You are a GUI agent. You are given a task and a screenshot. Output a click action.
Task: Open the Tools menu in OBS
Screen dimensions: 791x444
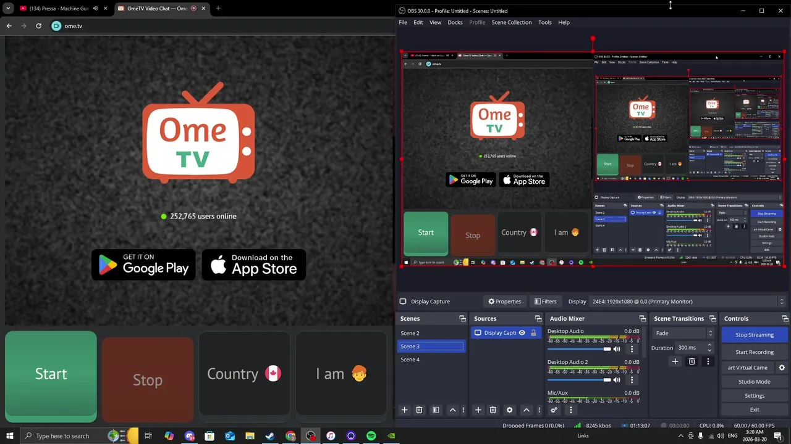pos(544,22)
